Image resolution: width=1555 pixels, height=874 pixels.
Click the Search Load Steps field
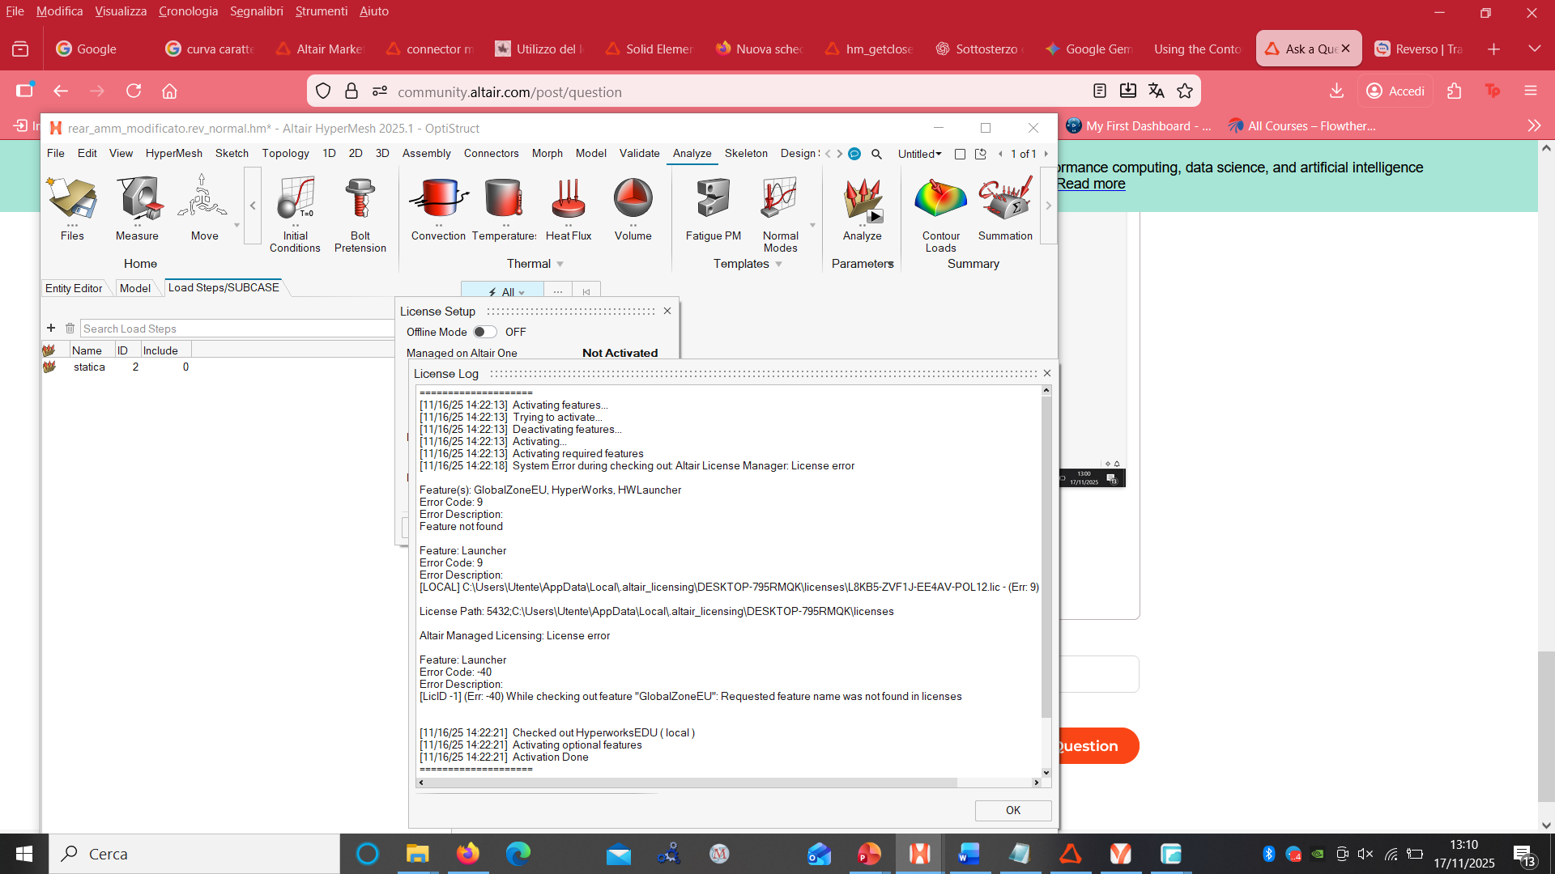coord(235,329)
